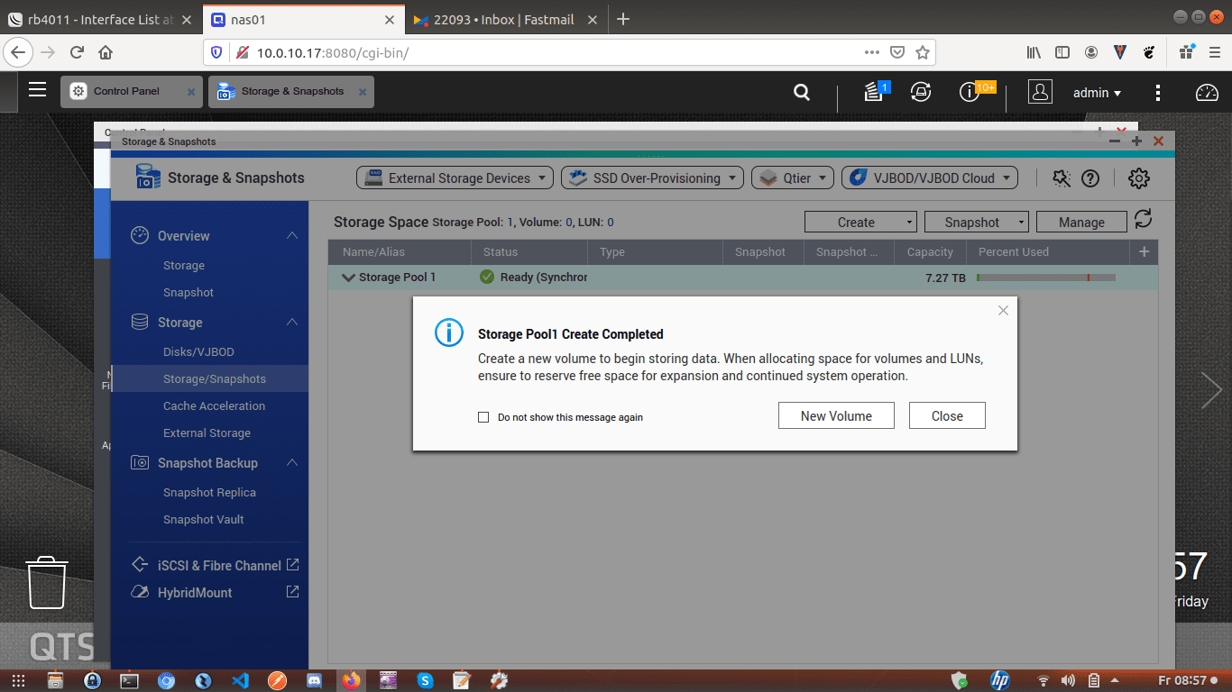This screenshot has width=1232, height=692.
Task: Select Disks/VJBOD in sidebar
Action: click(x=198, y=351)
